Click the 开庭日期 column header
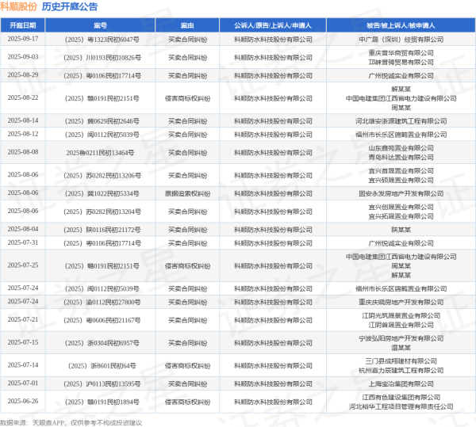476x427 pixels. 23,25
